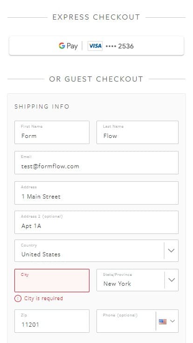Focus the optional Phone number field
This screenshot has width=193, height=343.
tap(126, 321)
